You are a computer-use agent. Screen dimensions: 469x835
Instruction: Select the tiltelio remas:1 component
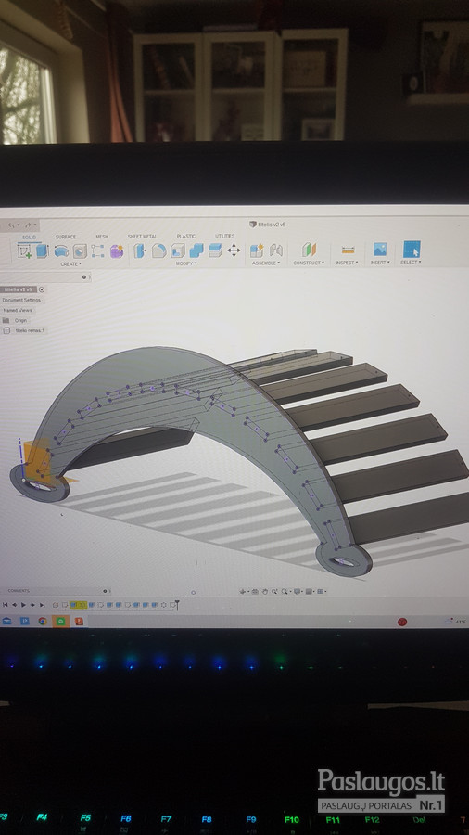(x=31, y=330)
